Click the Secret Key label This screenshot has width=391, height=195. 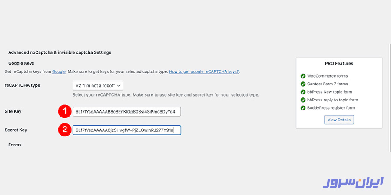(16, 130)
